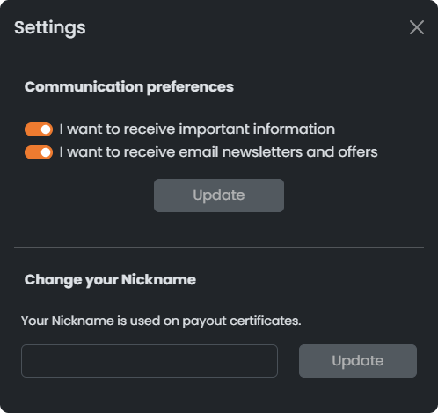Select the Communication preferences heading
The height and width of the screenshot is (413, 438).
[x=129, y=87]
